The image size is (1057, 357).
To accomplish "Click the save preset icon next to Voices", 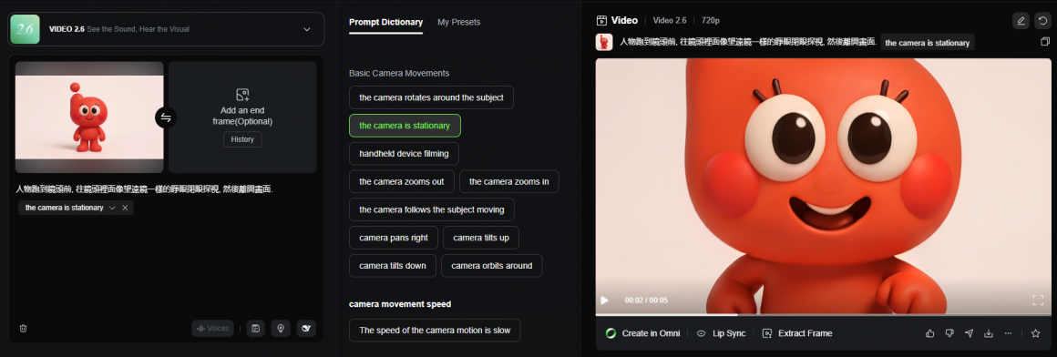I will point(255,328).
